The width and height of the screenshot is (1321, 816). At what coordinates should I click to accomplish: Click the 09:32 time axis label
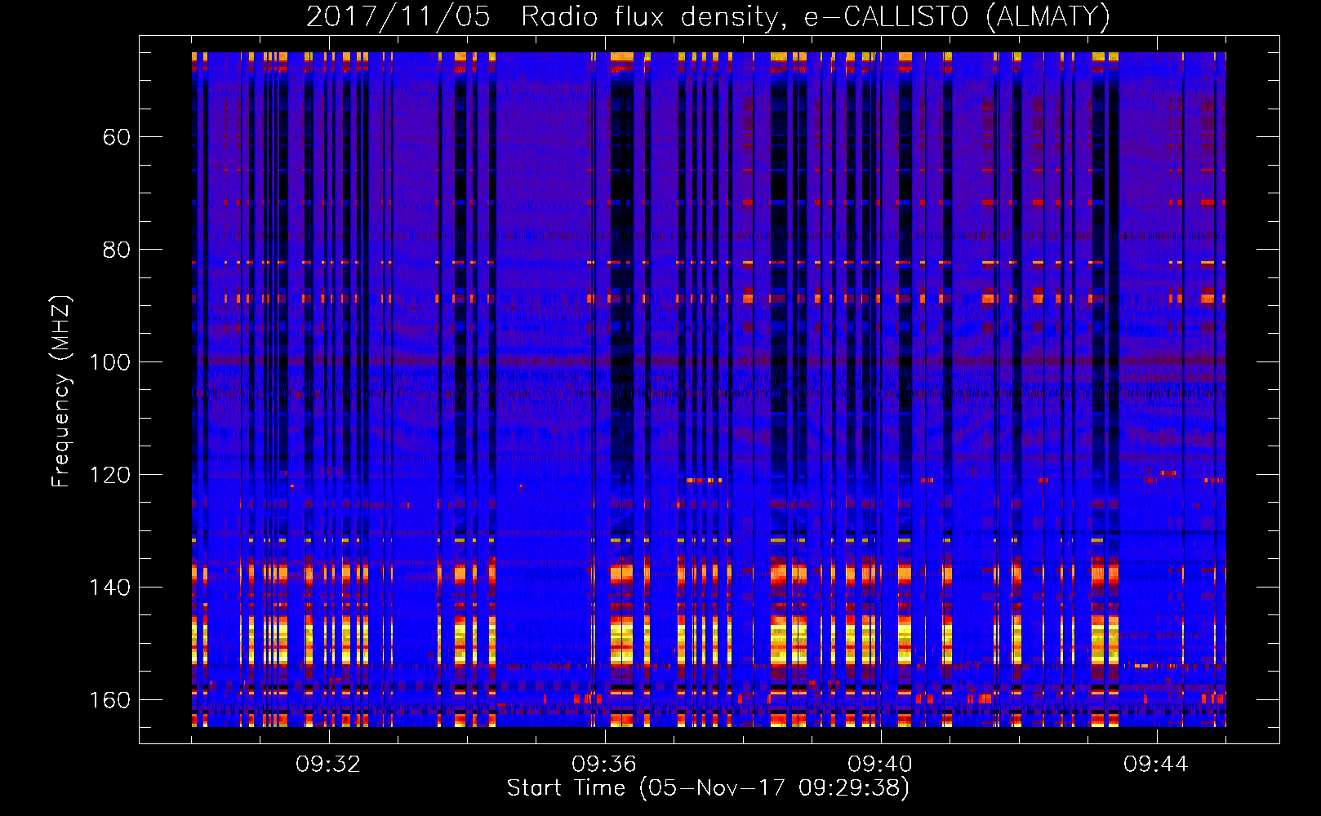[328, 765]
